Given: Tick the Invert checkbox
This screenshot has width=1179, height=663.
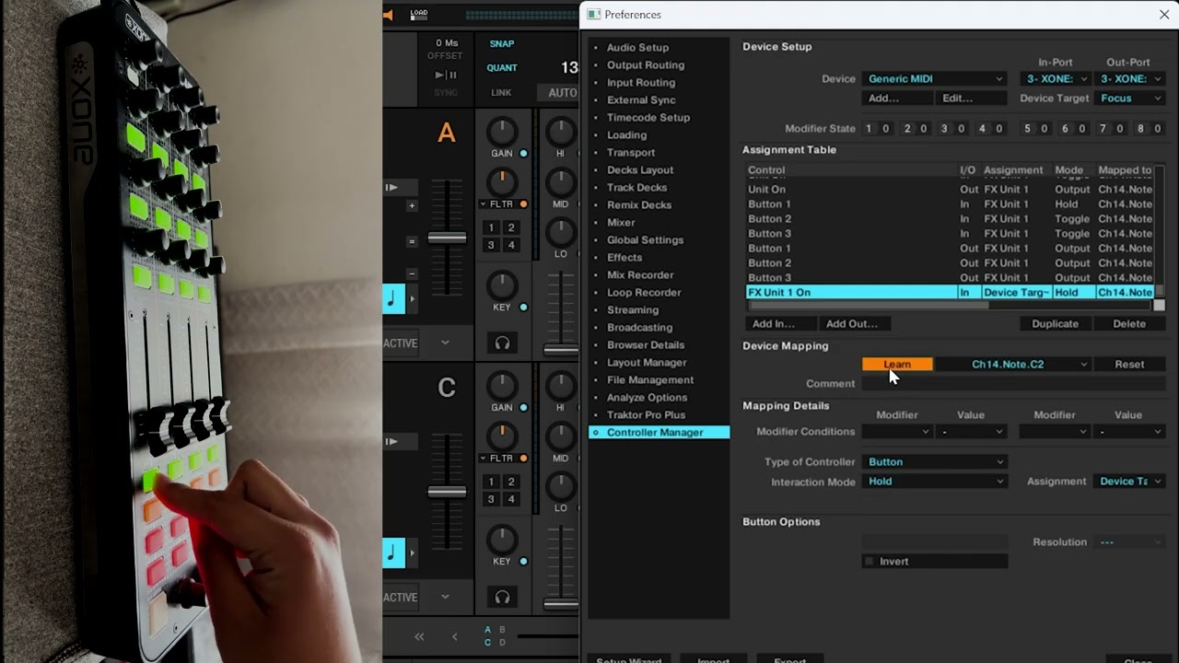Looking at the screenshot, I should point(869,562).
